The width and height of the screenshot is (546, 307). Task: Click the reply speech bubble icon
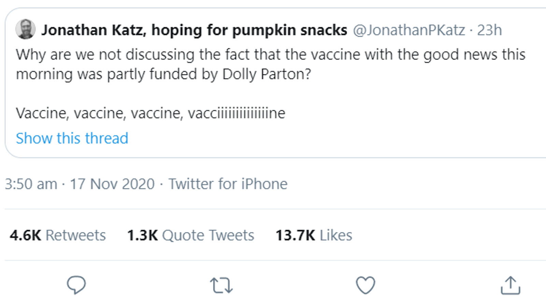76,285
